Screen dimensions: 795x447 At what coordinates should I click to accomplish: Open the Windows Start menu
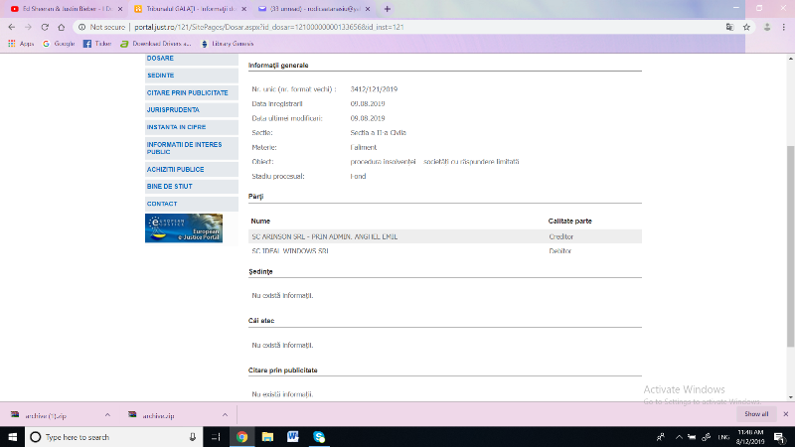pos(12,437)
